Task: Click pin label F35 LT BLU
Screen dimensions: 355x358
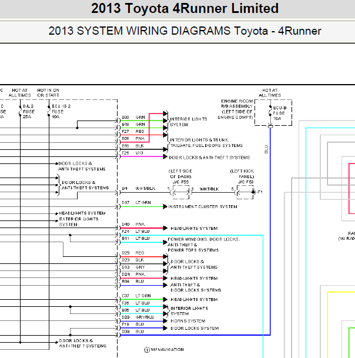Action: 136,303
